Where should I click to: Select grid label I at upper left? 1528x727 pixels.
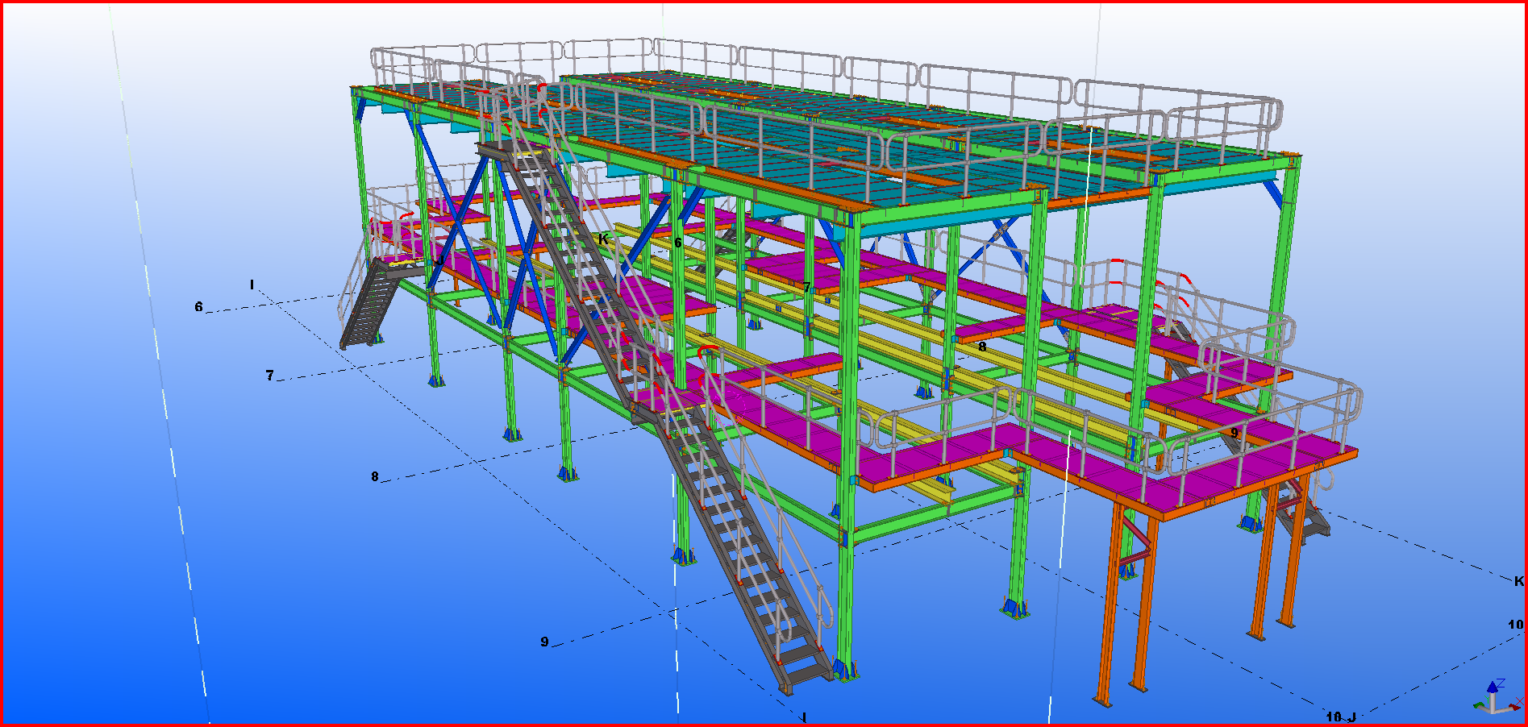pos(252,285)
